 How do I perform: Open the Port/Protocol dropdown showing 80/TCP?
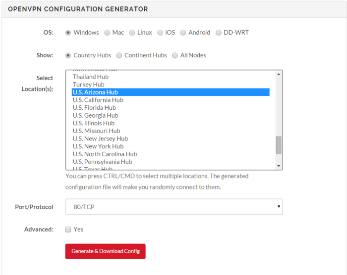tap(174, 207)
